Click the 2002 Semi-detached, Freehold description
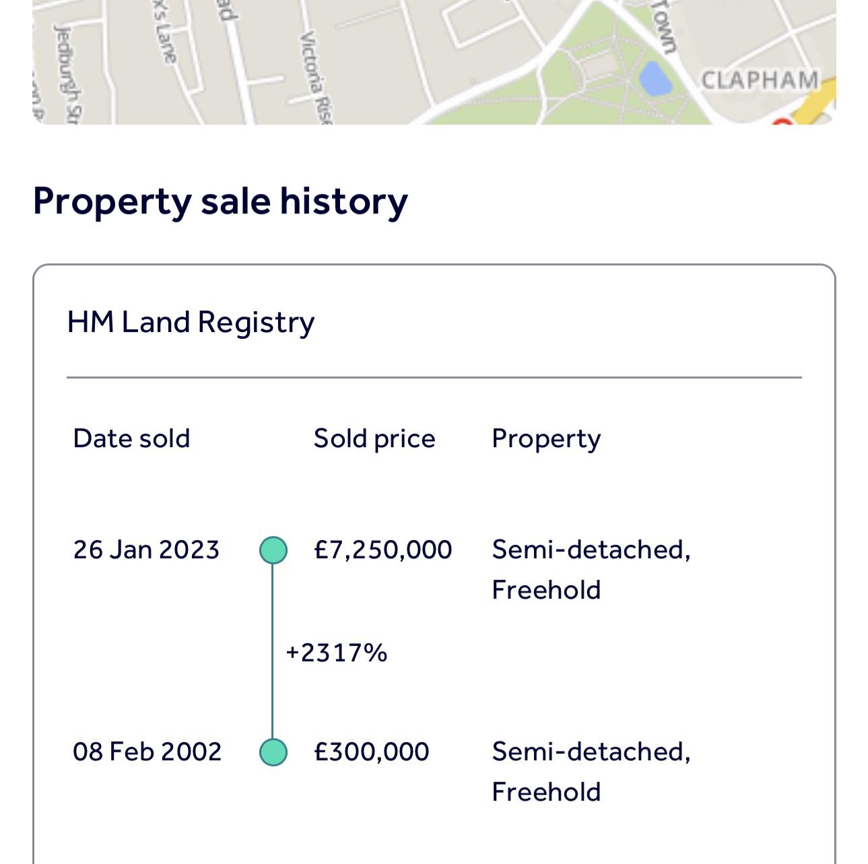 pyautogui.click(x=591, y=772)
